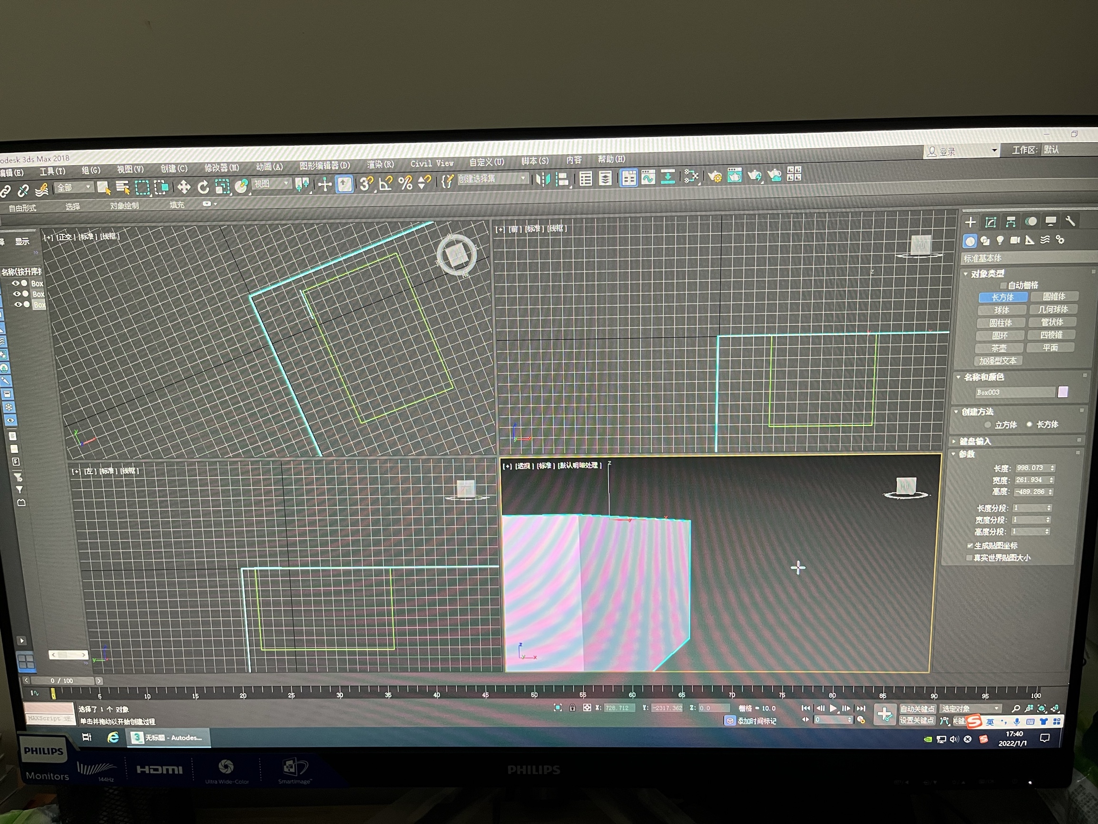Enable the 自动栅格 checkbox
This screenshot has height=824, width=1098.
[x=1003, y=285]
